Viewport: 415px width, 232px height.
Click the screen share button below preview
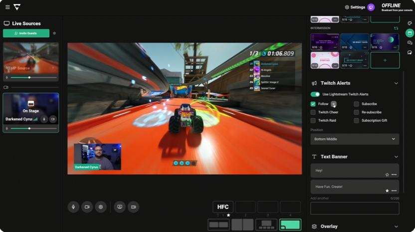120,207
